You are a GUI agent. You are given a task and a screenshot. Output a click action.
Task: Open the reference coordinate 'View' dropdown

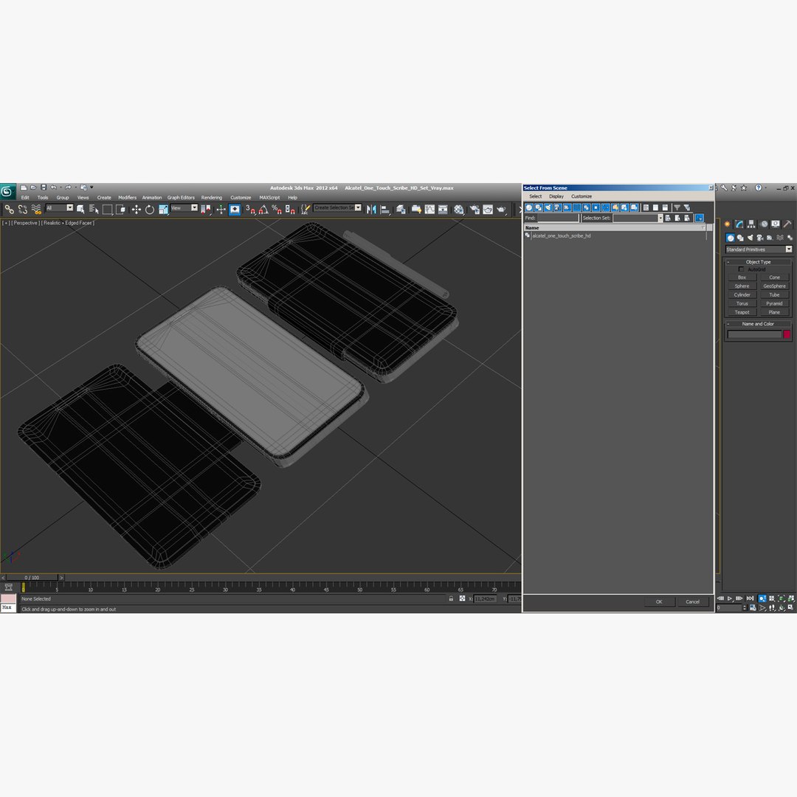[184, 208]
